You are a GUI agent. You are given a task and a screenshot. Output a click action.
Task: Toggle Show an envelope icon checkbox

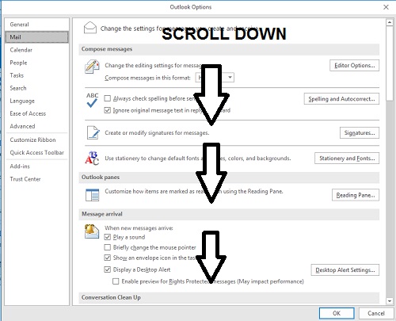coord(107,258)
